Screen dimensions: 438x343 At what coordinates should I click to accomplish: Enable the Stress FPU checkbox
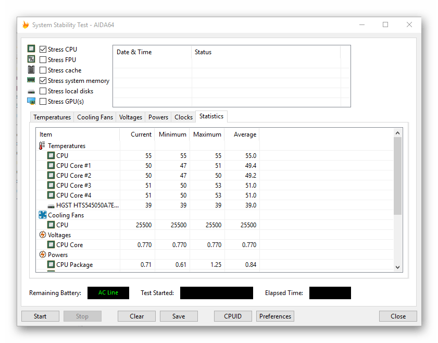pyautogui.click(x=43, y=60)
